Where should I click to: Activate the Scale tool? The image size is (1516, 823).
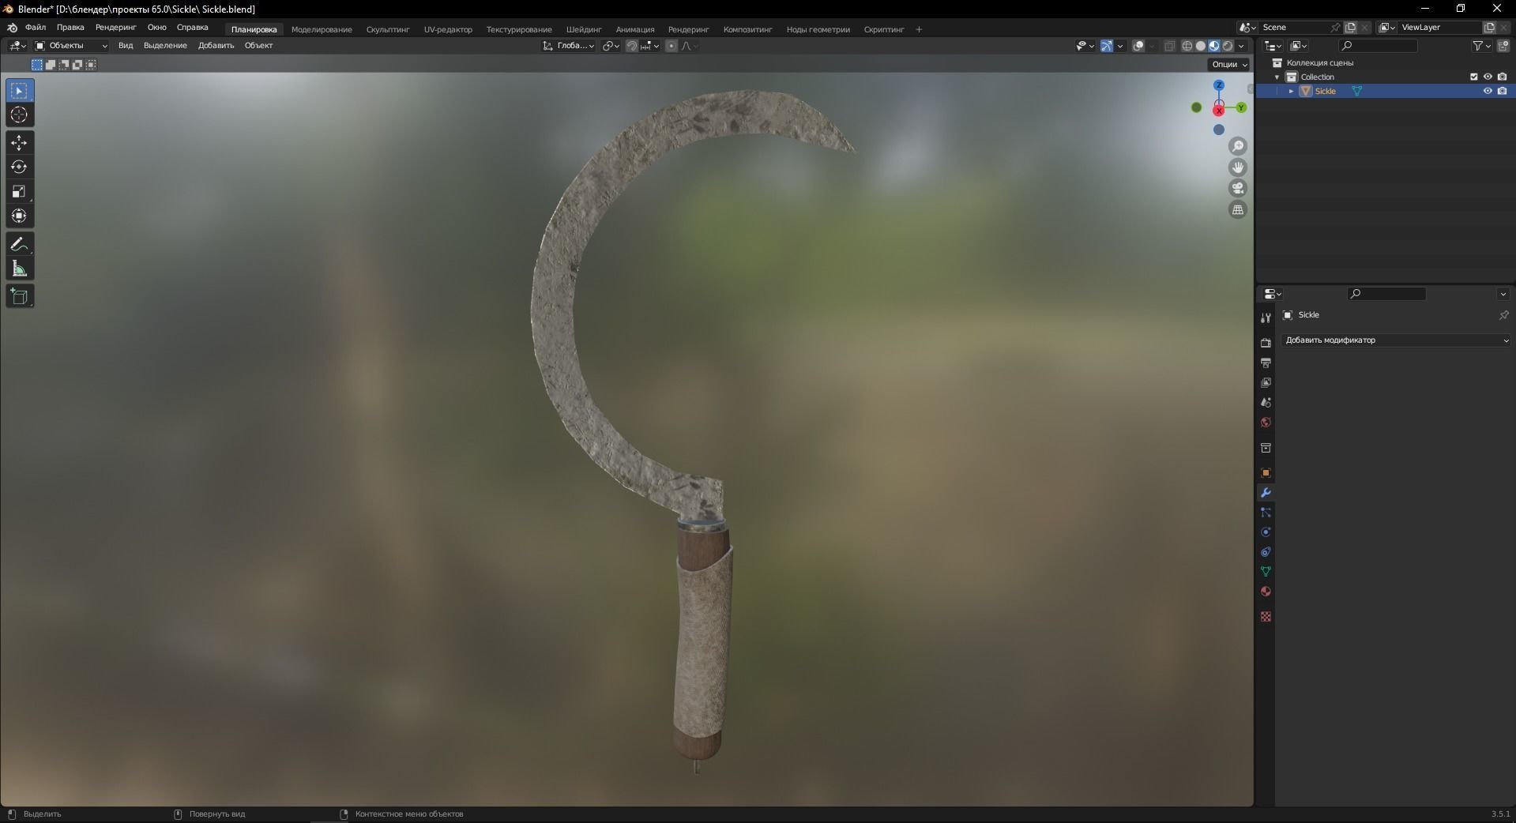[x=19, y=191]
